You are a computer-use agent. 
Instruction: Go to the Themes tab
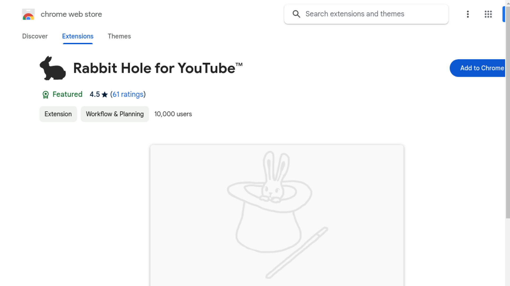tap(119, 36)
